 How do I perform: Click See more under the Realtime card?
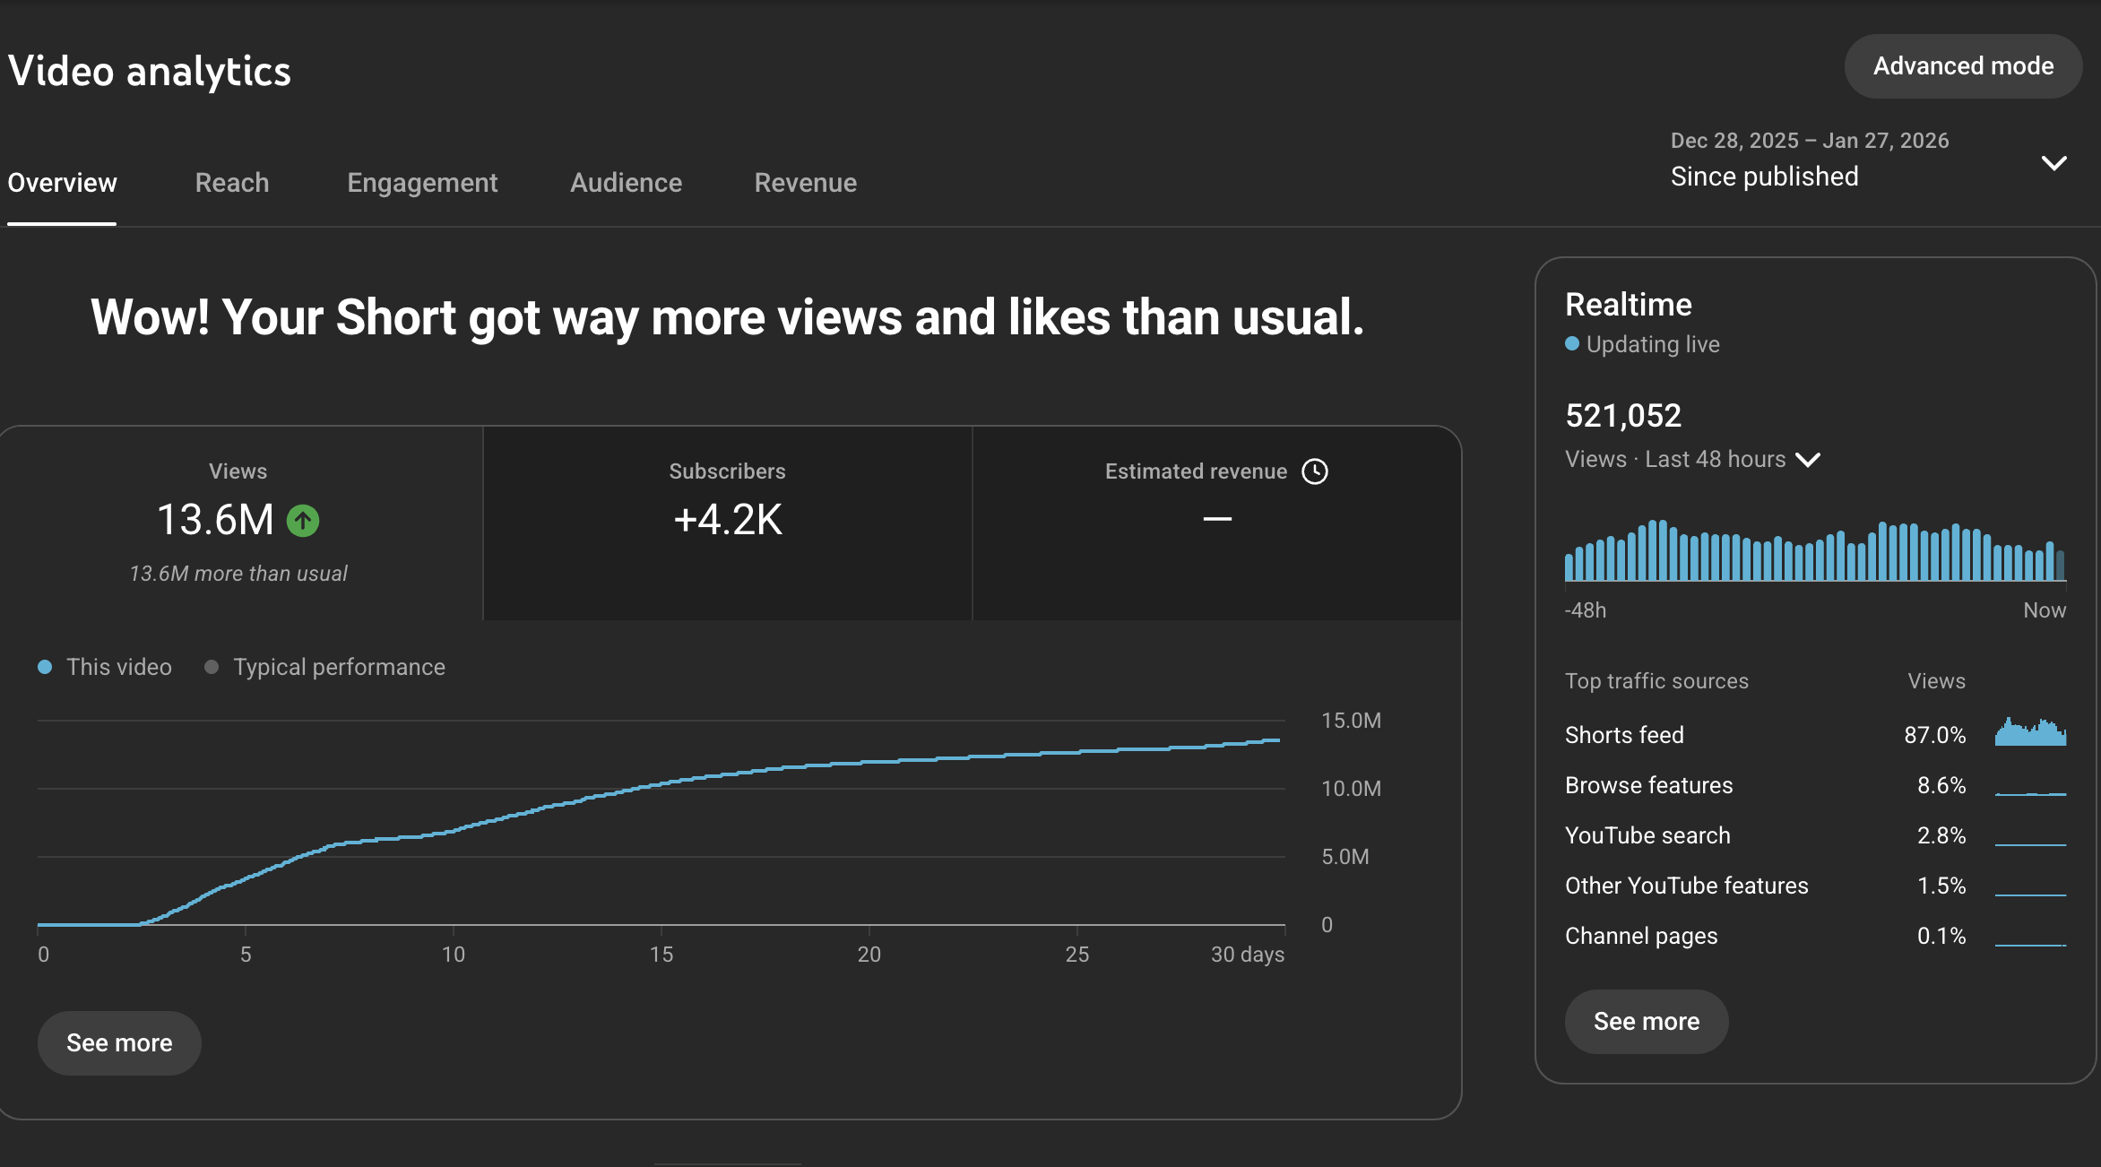tap(1647, 1022)
